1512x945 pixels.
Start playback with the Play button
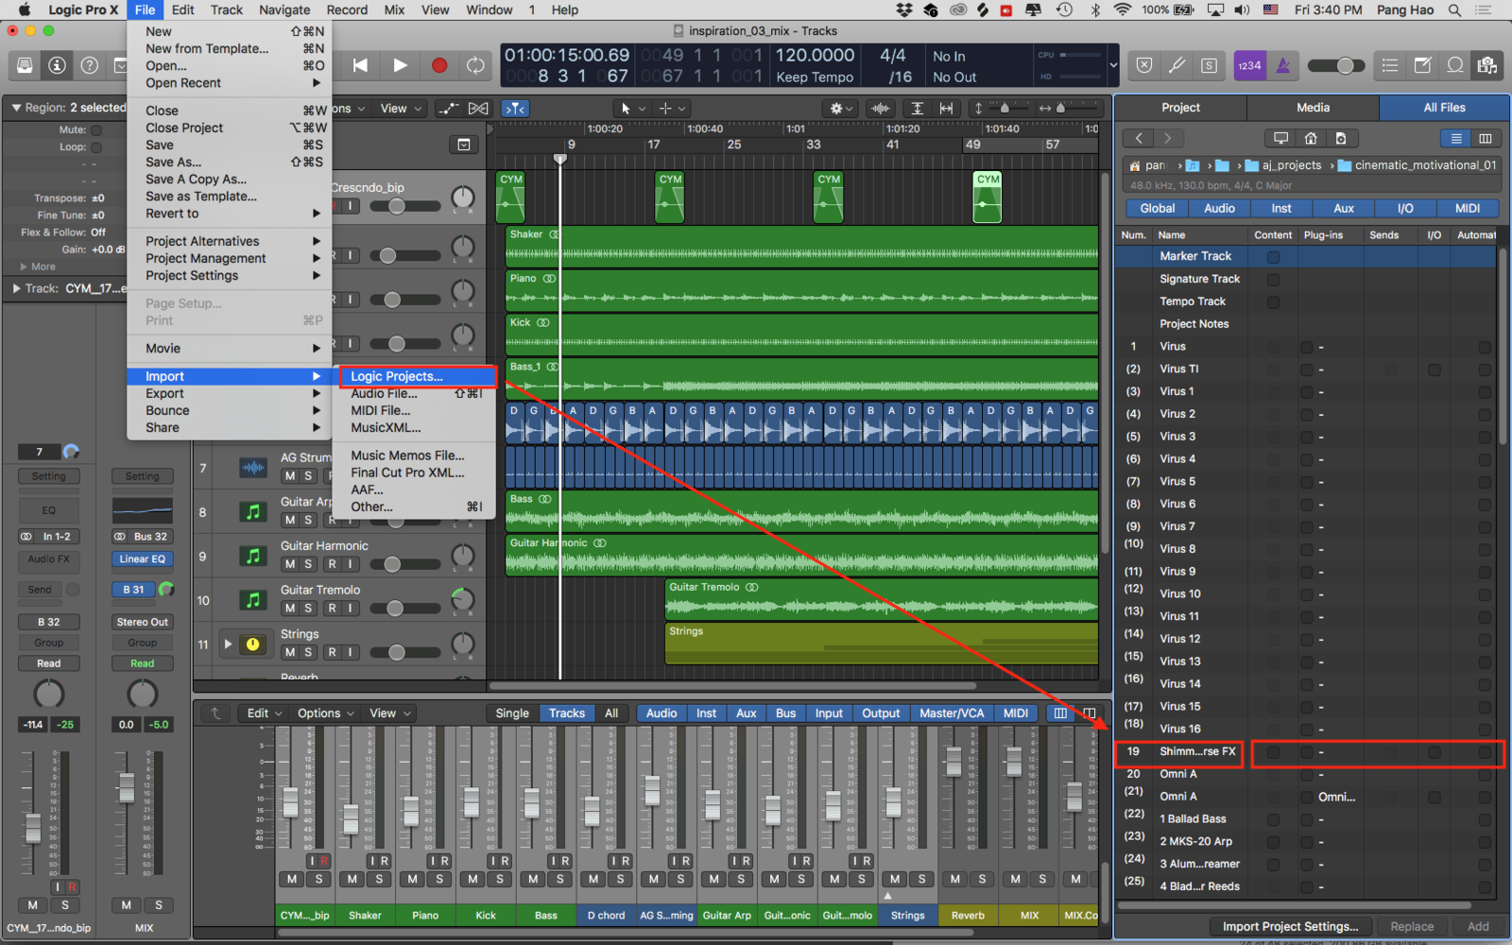coord(400,65)
